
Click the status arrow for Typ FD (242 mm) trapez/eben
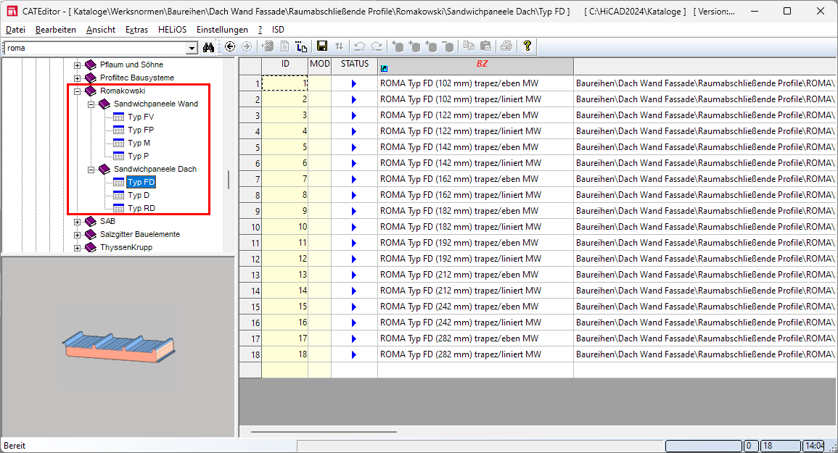354,307
